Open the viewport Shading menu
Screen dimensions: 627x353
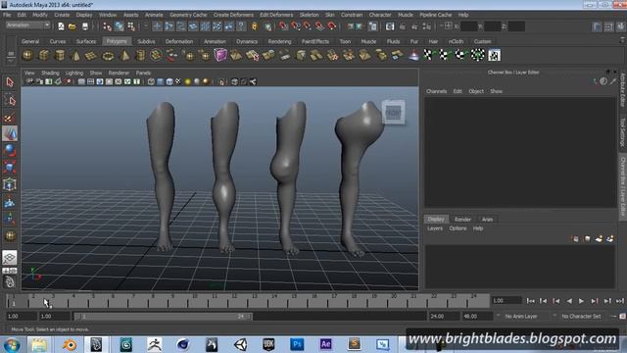pos(50,73)
